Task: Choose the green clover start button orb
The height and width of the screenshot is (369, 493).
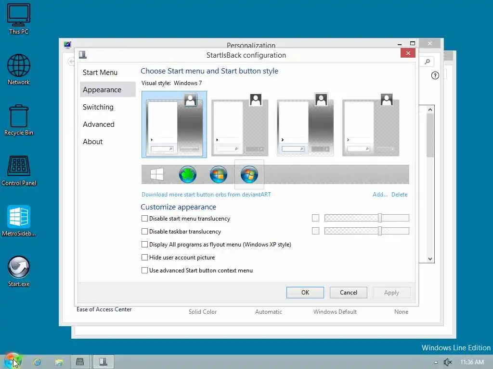Action: pos(188,174)
